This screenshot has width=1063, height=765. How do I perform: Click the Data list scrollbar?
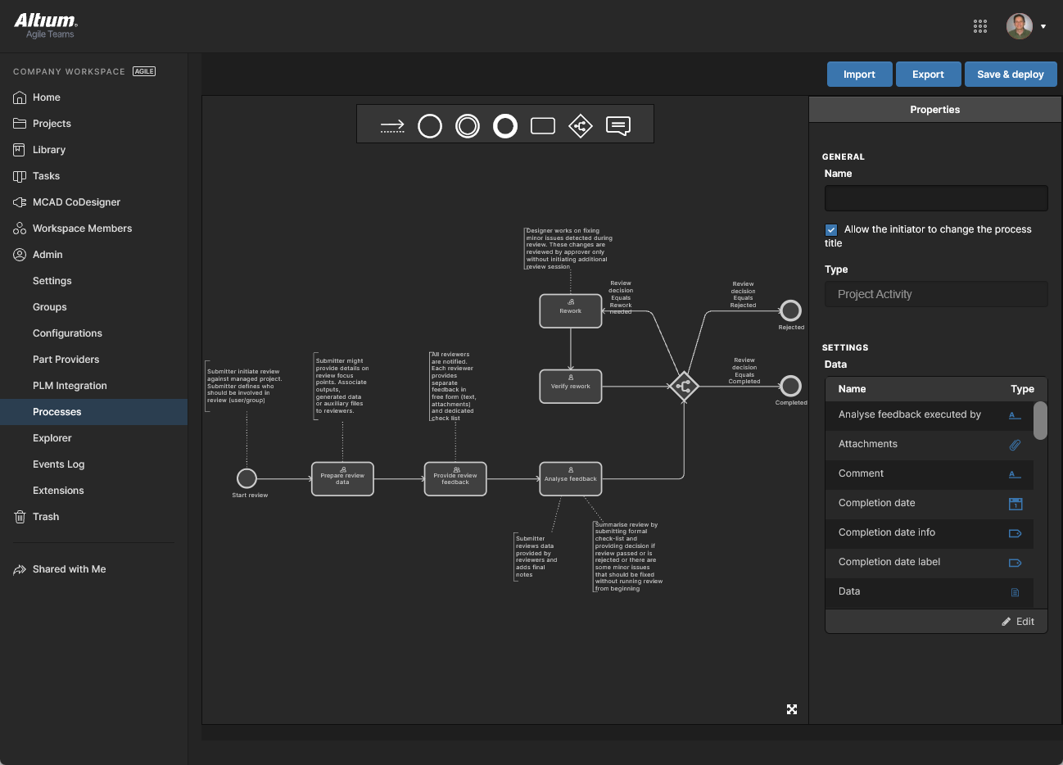(1040, 421)
